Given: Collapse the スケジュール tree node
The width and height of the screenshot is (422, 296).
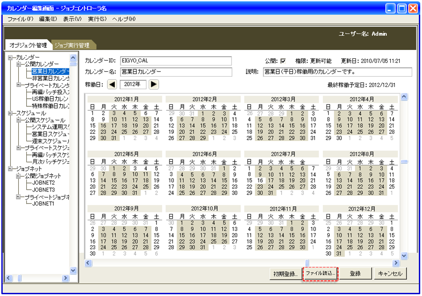Looking at the screenshot, I should pos(10,113).
